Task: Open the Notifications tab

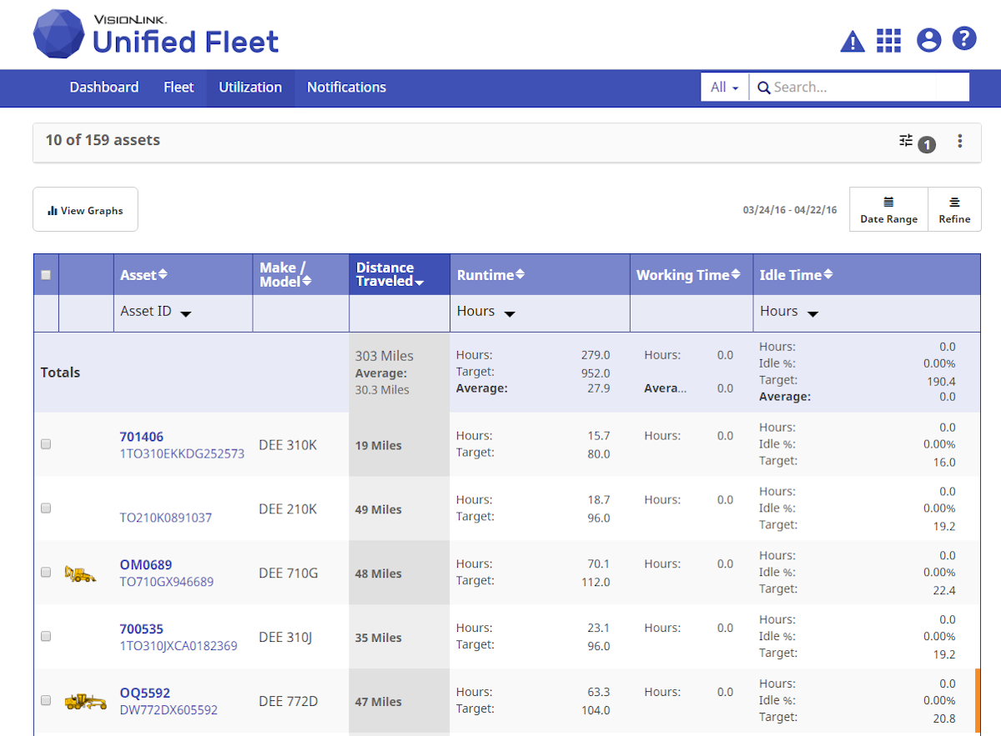Action: click(346, 88)
